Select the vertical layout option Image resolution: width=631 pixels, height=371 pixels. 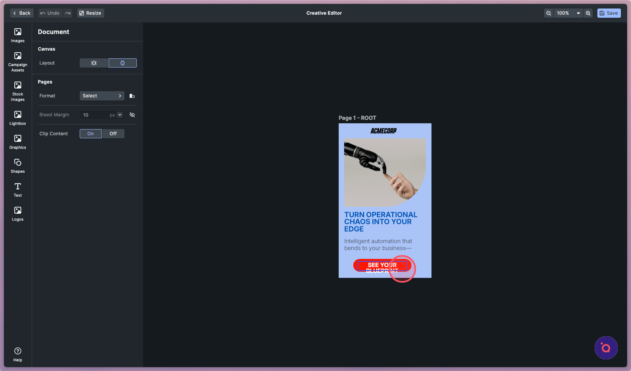point(123,63)
